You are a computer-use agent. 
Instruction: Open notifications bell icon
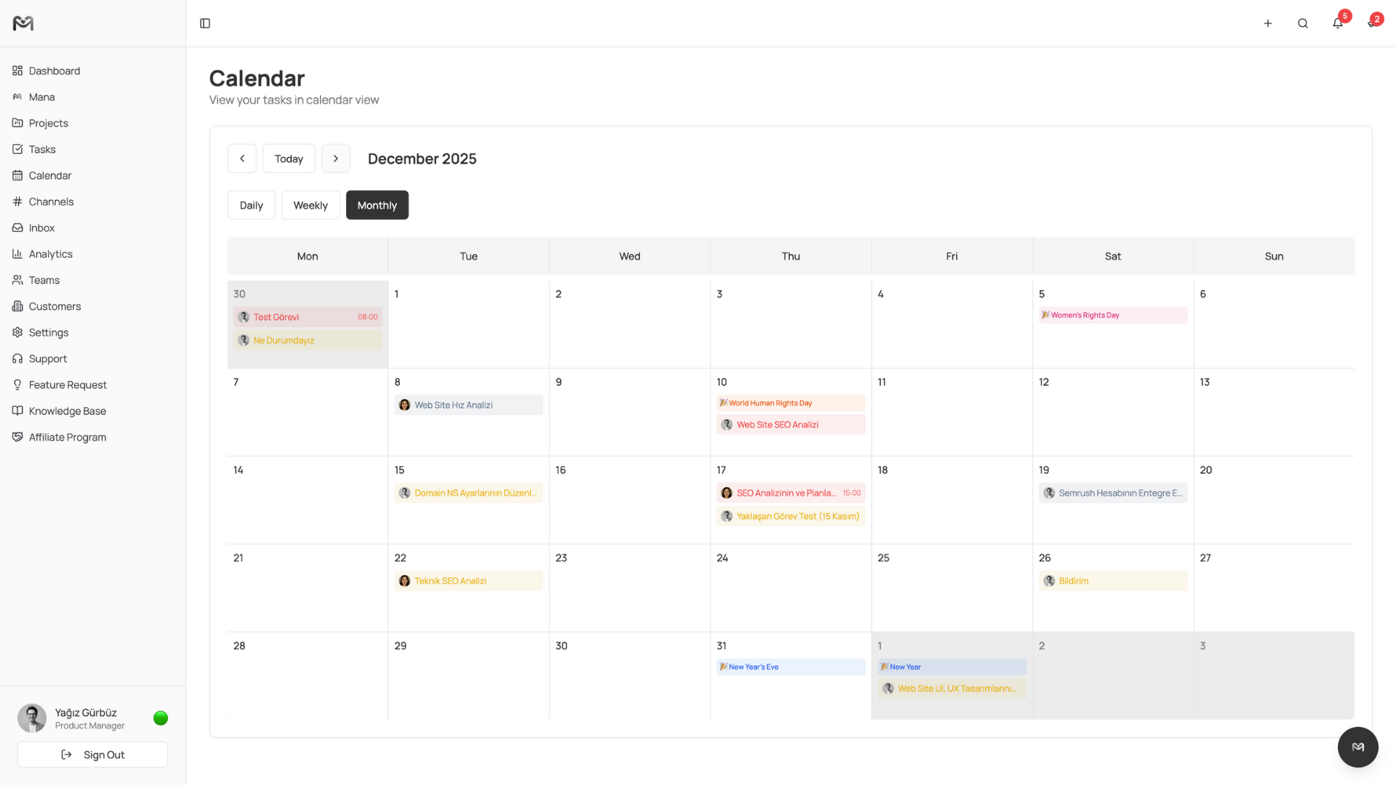coord(1337,23)
